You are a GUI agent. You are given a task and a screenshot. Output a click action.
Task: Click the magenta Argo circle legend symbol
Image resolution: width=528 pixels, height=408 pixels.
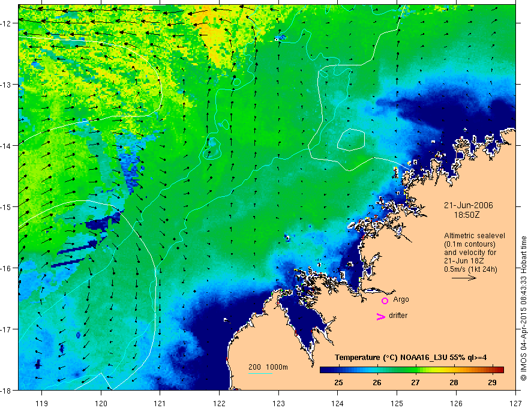(x=385, y=301)
